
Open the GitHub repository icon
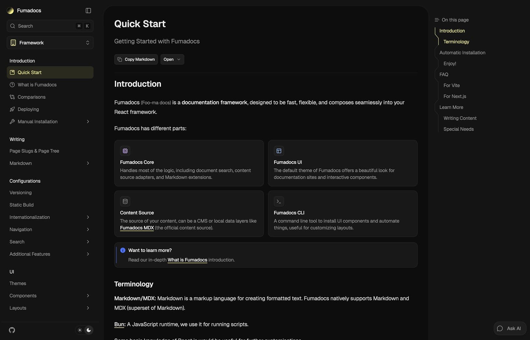[x=12, y=330]
